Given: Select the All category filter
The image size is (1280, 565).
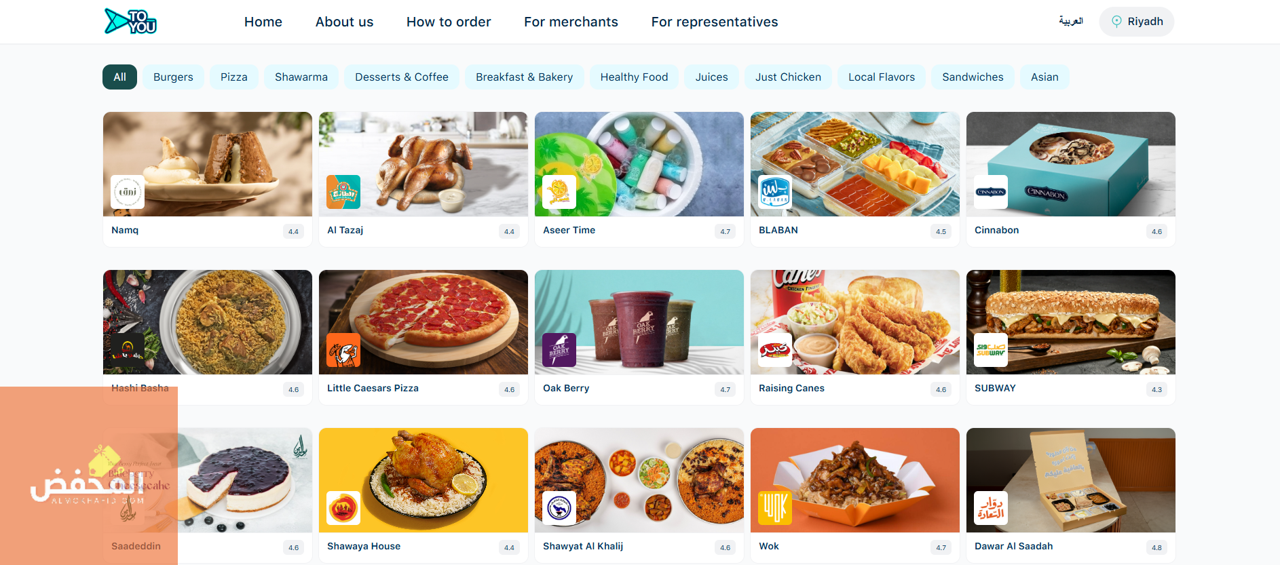Looking at the screenshot, I should pos(119,77).
